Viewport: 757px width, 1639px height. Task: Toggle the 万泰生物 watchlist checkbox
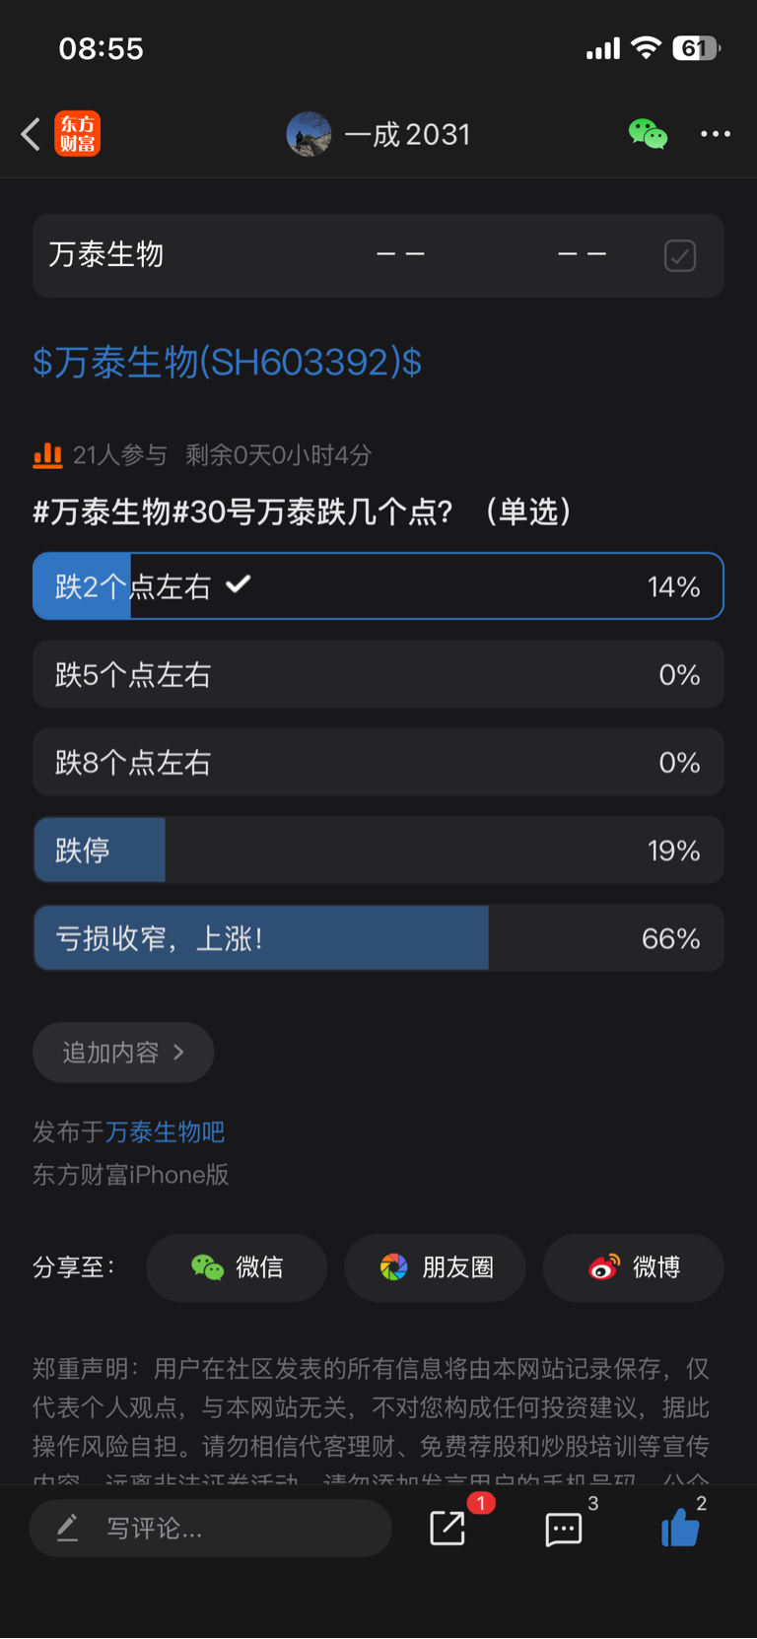pyautogui.click(x=679, y=256)
